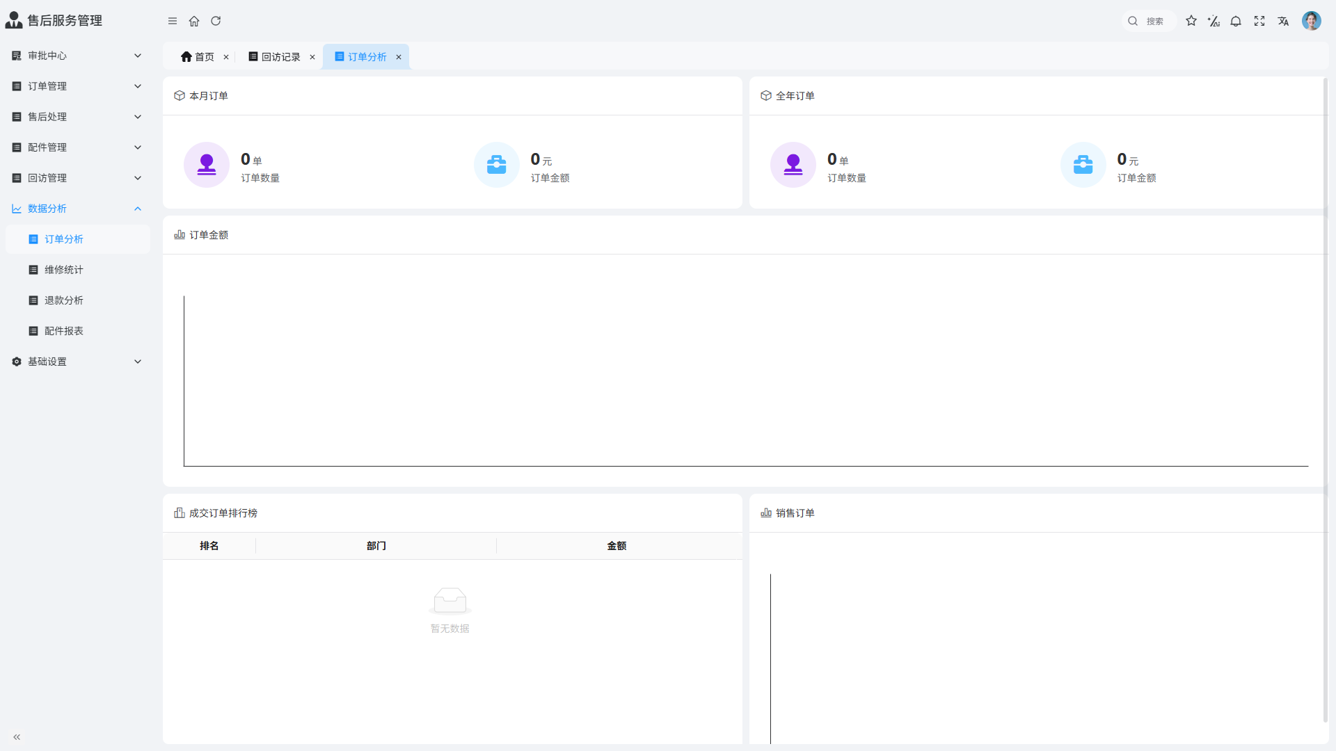This screenshot has height=751, width=1336.
Task: Click the 本月订单 cube icon
Action: [x=180, y=96]
